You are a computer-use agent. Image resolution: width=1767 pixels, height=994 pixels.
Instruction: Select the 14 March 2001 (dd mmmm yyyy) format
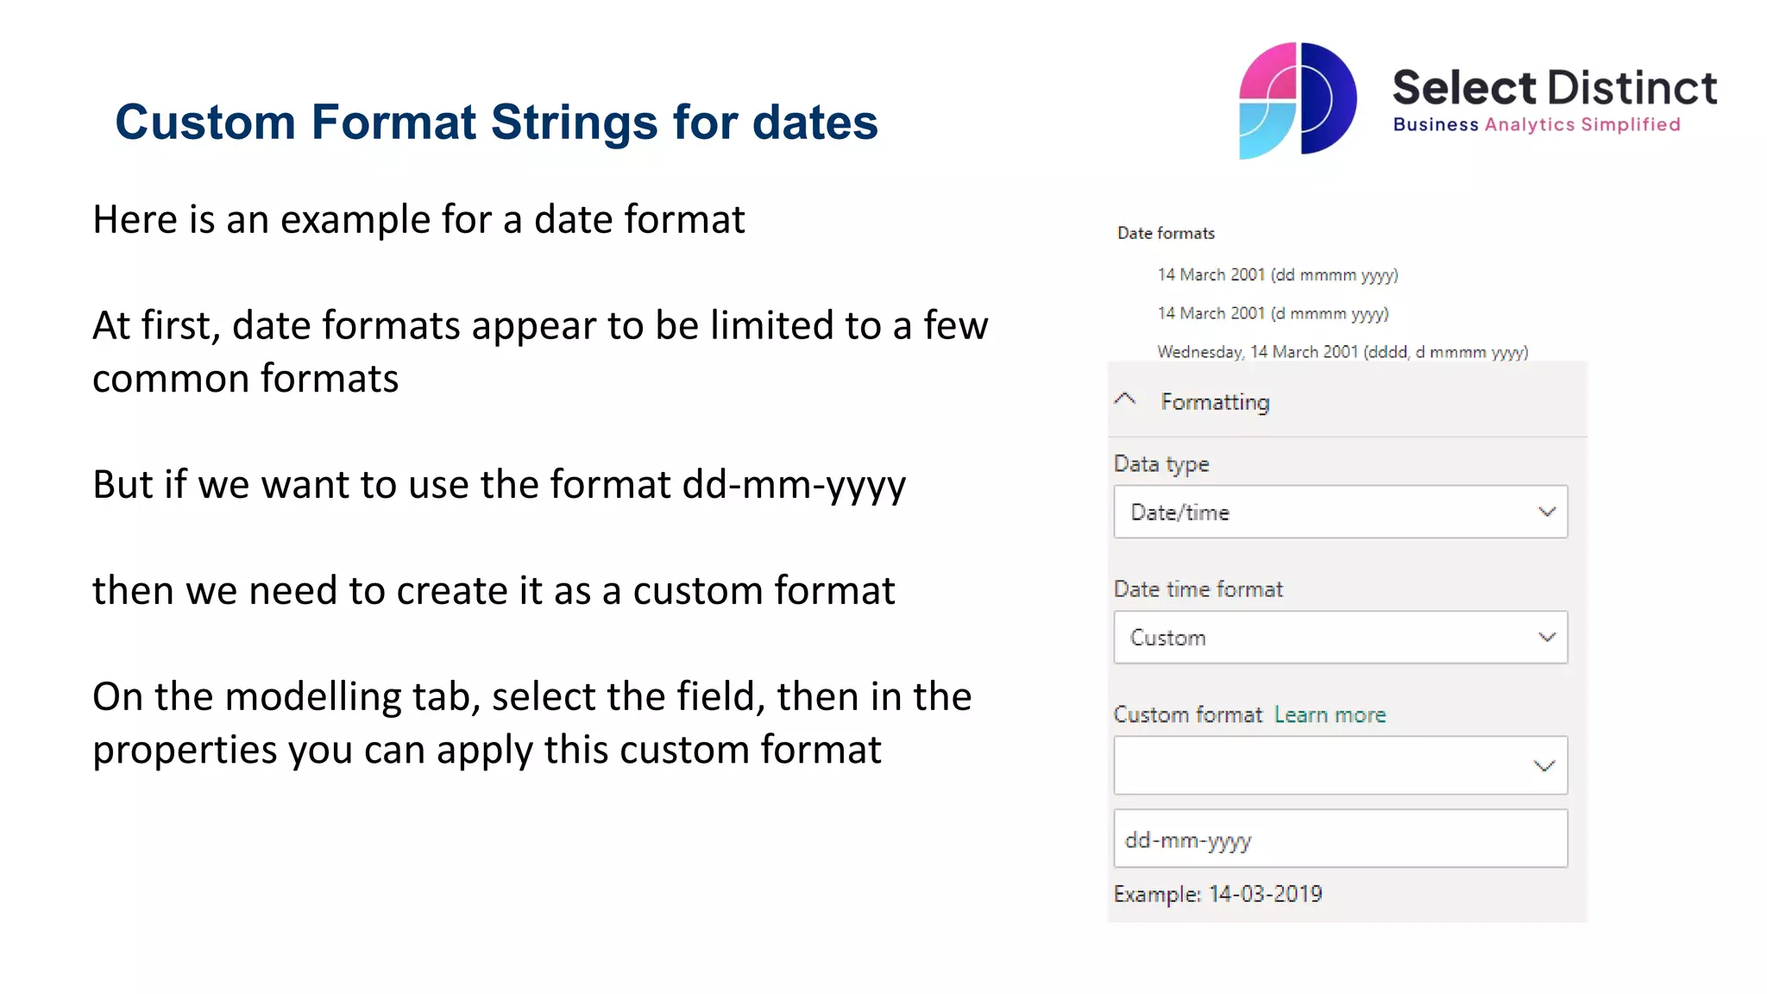click(x=1277, y=275)
